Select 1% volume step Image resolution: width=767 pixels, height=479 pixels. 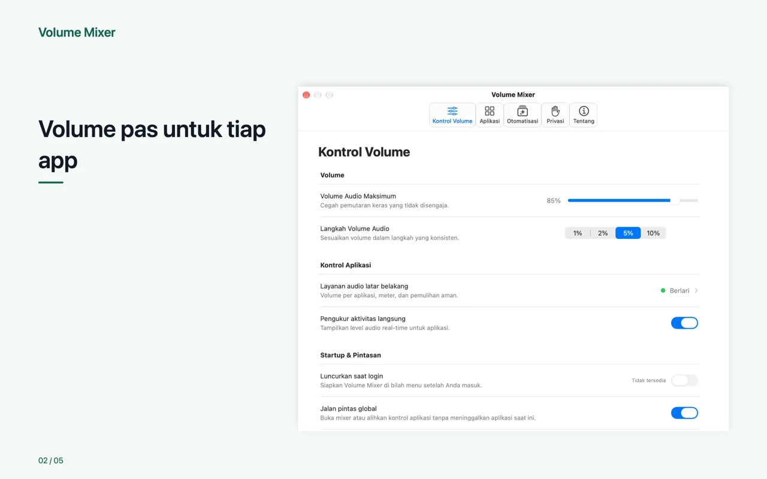pyautogui.click(x=578, y=234)
